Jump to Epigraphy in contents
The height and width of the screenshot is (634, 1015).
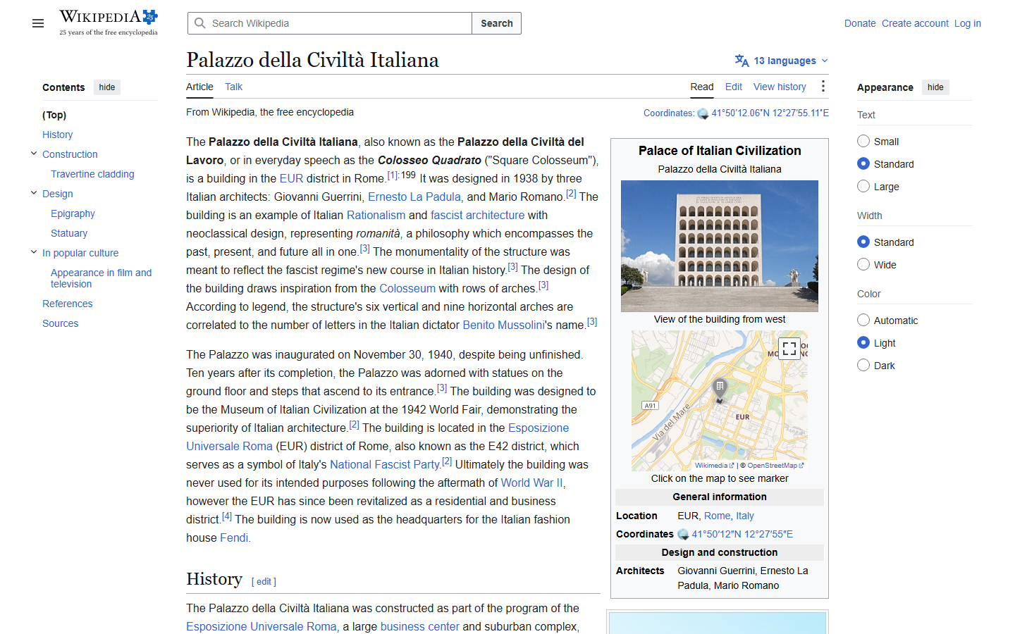(x=73, y=213)
